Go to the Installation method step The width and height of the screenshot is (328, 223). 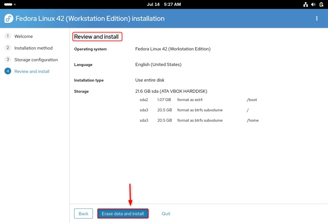33,48
